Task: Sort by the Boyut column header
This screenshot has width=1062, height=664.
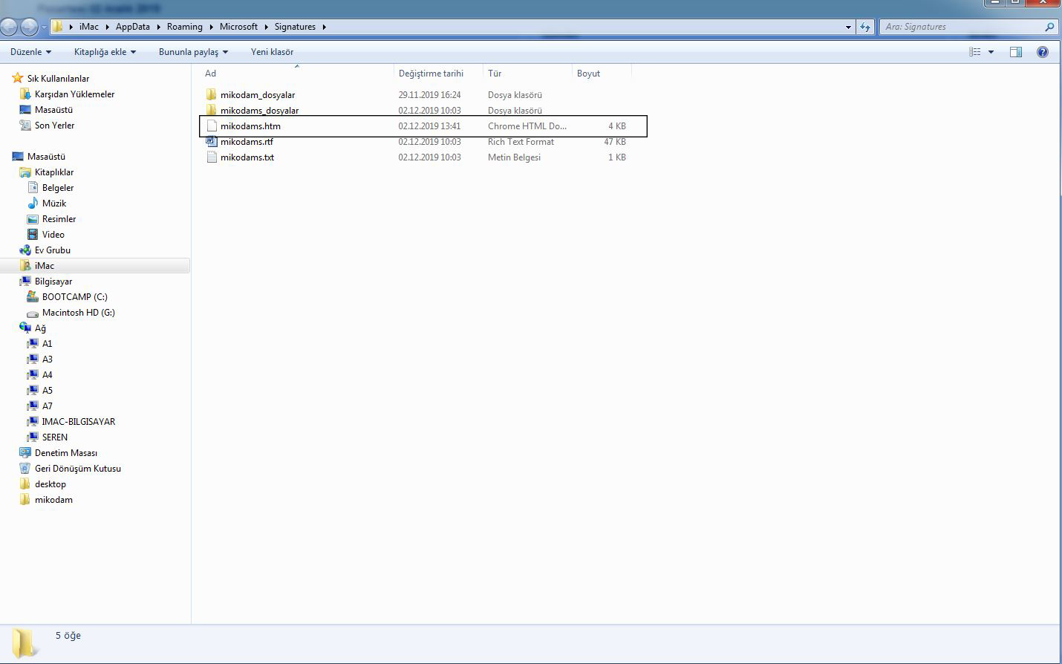Action: 588,74
